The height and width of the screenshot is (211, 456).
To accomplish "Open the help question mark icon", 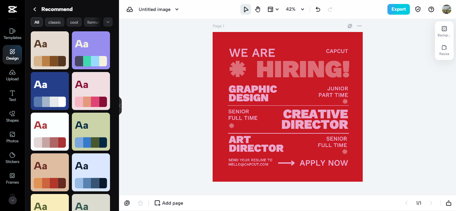I will pos(431,9).
